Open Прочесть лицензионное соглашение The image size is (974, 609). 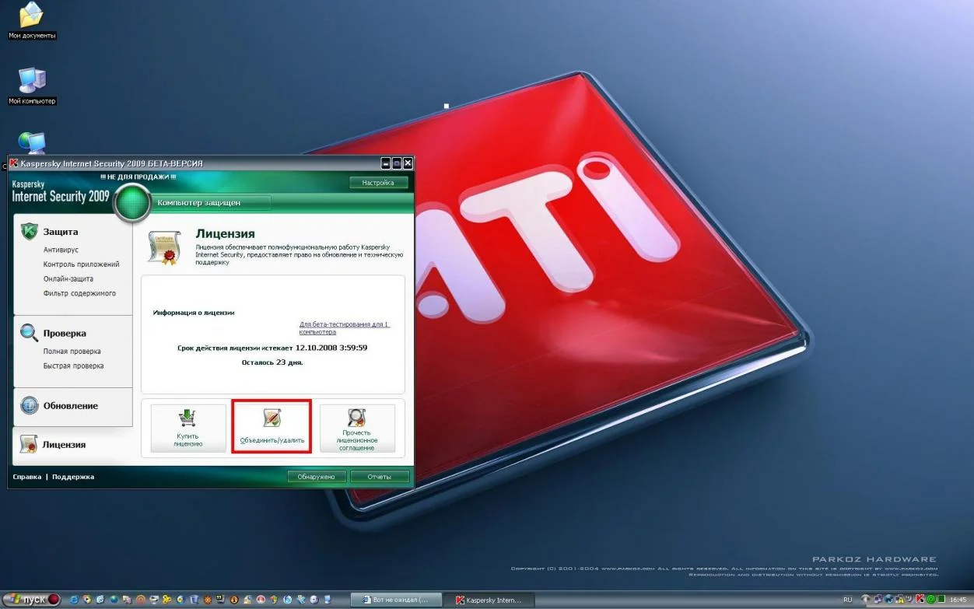(x=357, y=428)
